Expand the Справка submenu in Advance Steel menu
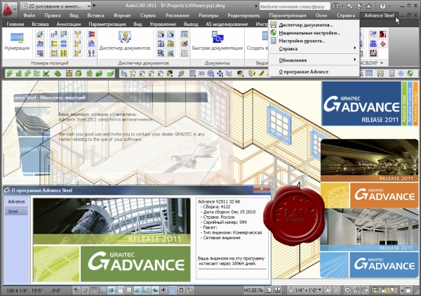The width and height of the screenshot is (421, 296). (314, 48)
